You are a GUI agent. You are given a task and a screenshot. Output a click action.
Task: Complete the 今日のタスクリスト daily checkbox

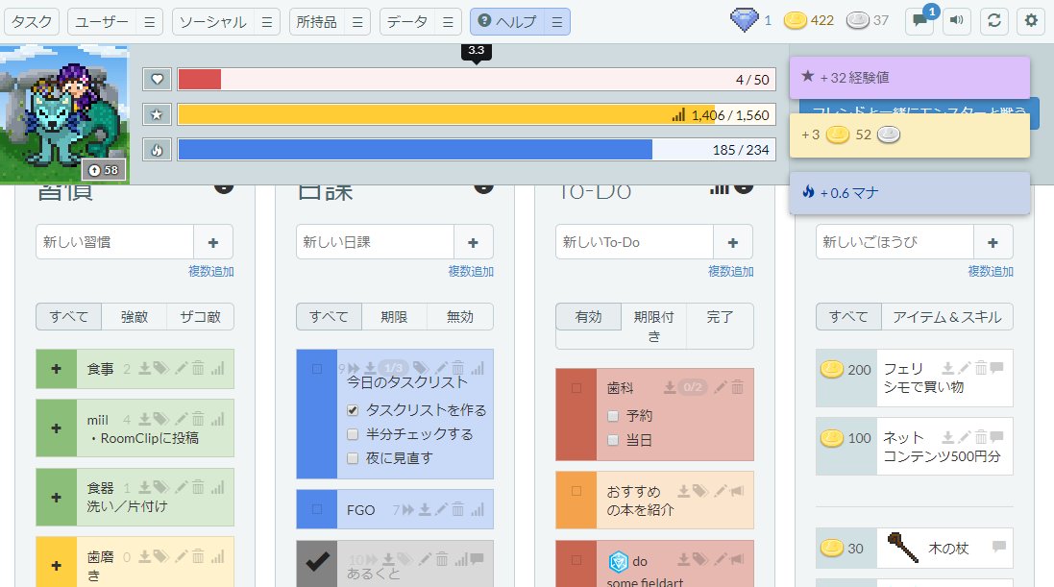pos(317,369)
